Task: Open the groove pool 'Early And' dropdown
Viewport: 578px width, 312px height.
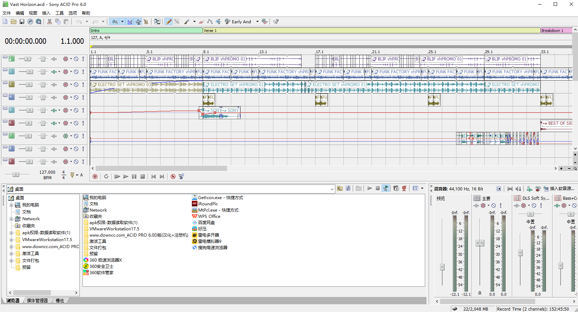Action: coord(257,22)
